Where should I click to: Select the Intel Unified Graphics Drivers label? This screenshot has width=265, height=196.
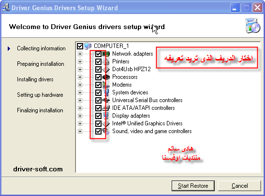click(x=147, y=123)
